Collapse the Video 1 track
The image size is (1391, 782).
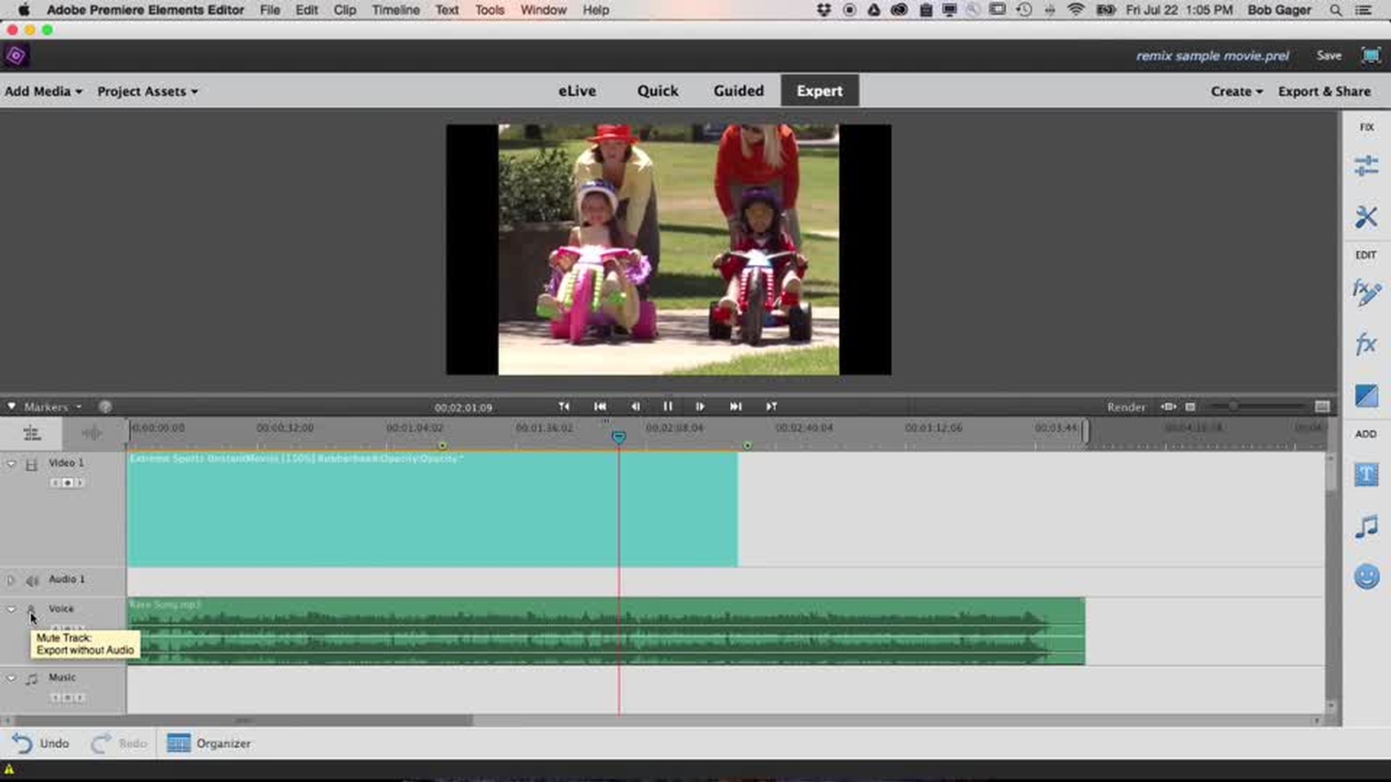coord(11,463)
